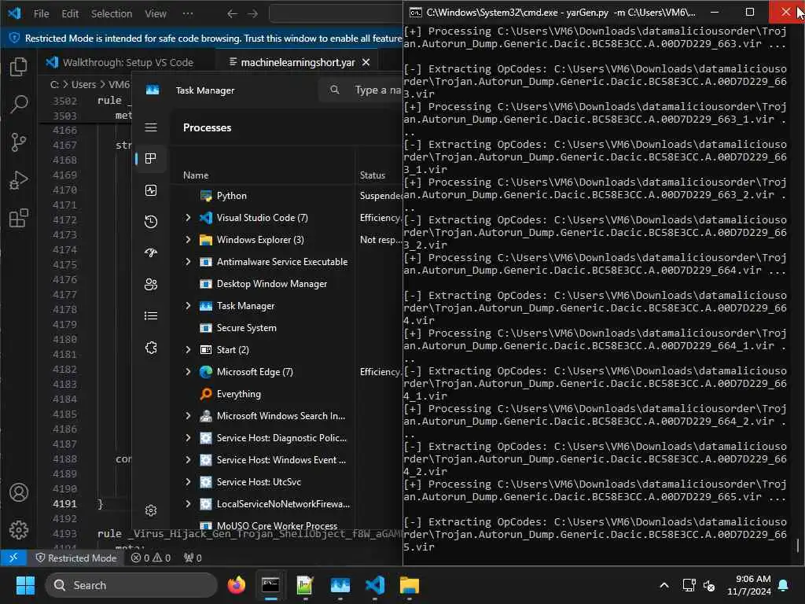Open Startup apps page in Task Manager
The height and width of the screenshot is (604, 805).
click(x=151, y=252)
